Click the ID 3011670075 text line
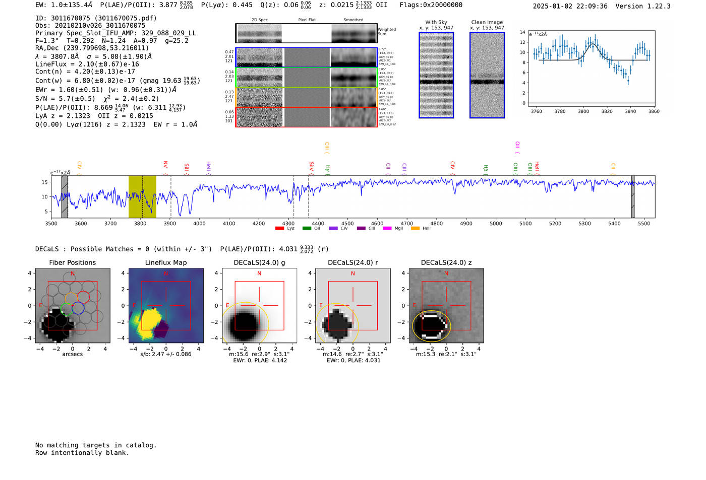Screen dimensions: 706x480 [x=96, y=18]
